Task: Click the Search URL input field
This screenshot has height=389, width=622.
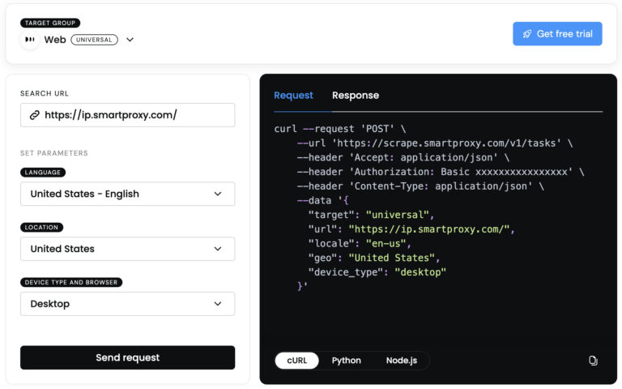Action: point(128,115)
